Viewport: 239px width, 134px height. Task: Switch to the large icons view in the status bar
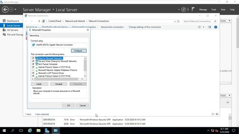(x=217, y=114)
